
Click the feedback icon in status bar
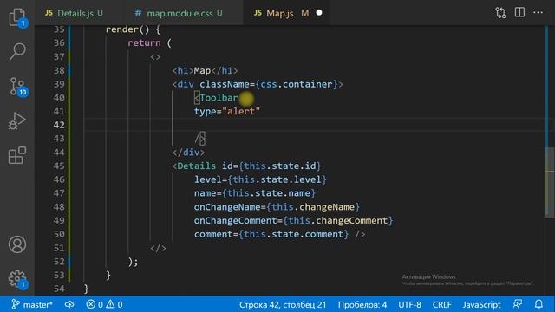coord(517,304)
